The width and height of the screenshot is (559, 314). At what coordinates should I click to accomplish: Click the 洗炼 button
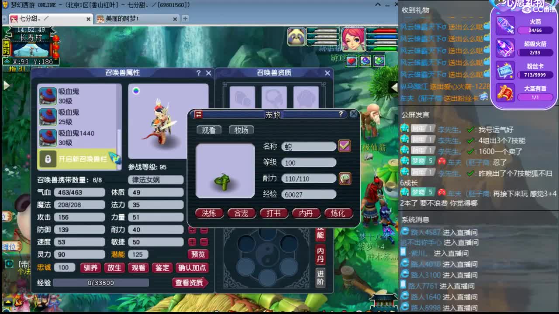tap(209, 213)
